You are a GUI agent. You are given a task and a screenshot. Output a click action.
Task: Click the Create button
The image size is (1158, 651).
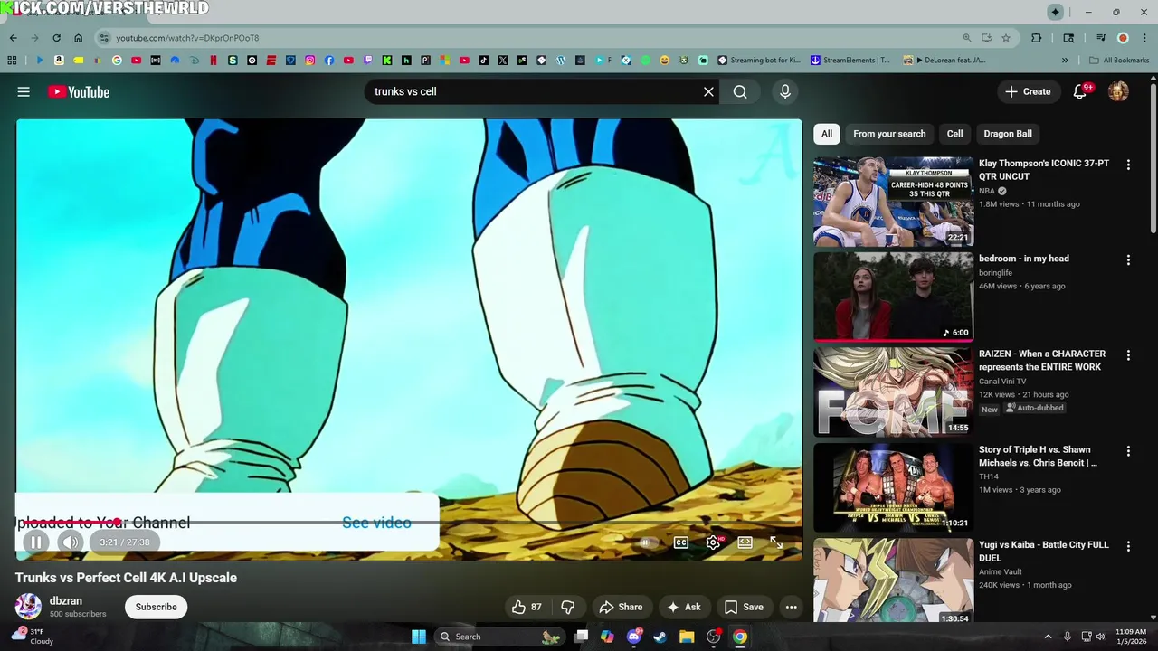pyautogui.click(x=1028, y=91)
